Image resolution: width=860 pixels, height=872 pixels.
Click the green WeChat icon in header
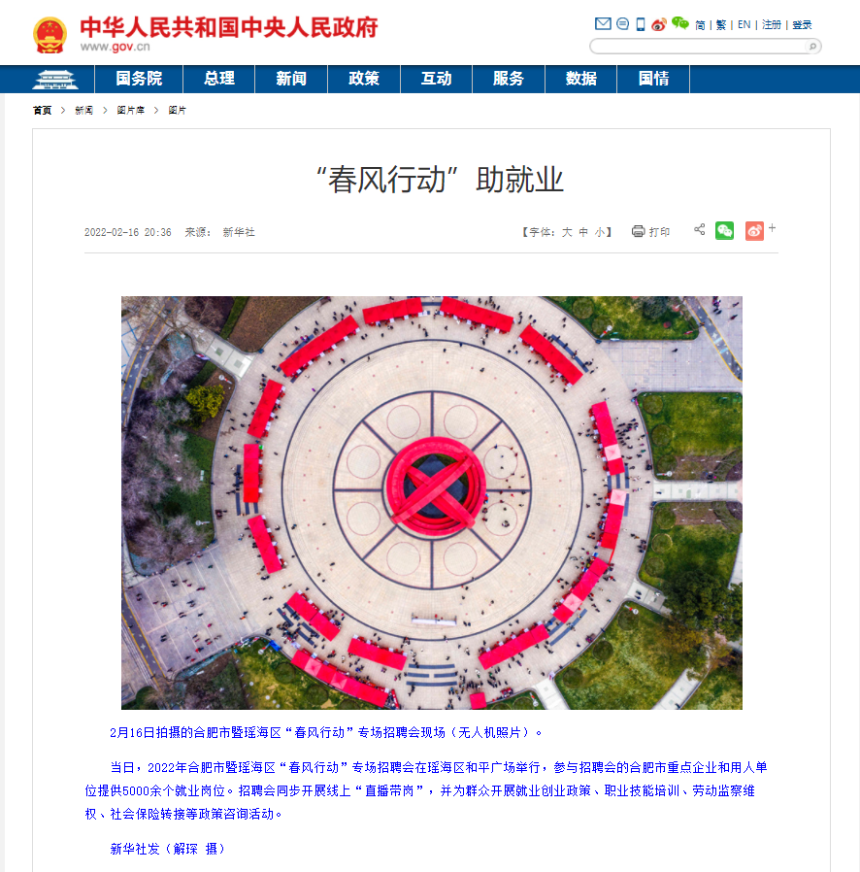coord(679,23)
